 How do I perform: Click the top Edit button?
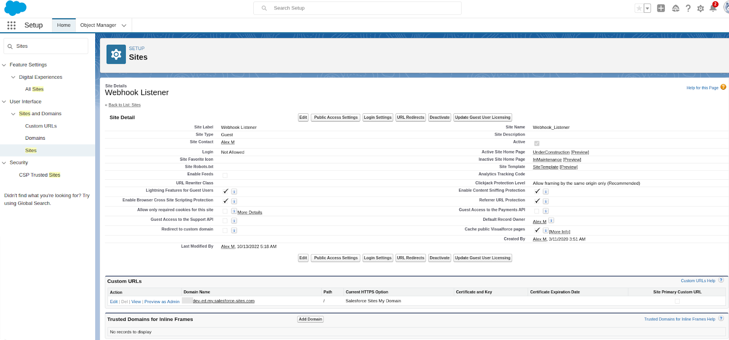click(x=303, y=117)
